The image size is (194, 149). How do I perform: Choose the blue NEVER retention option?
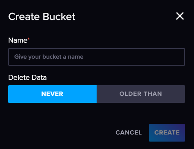[x=52, y=94]
